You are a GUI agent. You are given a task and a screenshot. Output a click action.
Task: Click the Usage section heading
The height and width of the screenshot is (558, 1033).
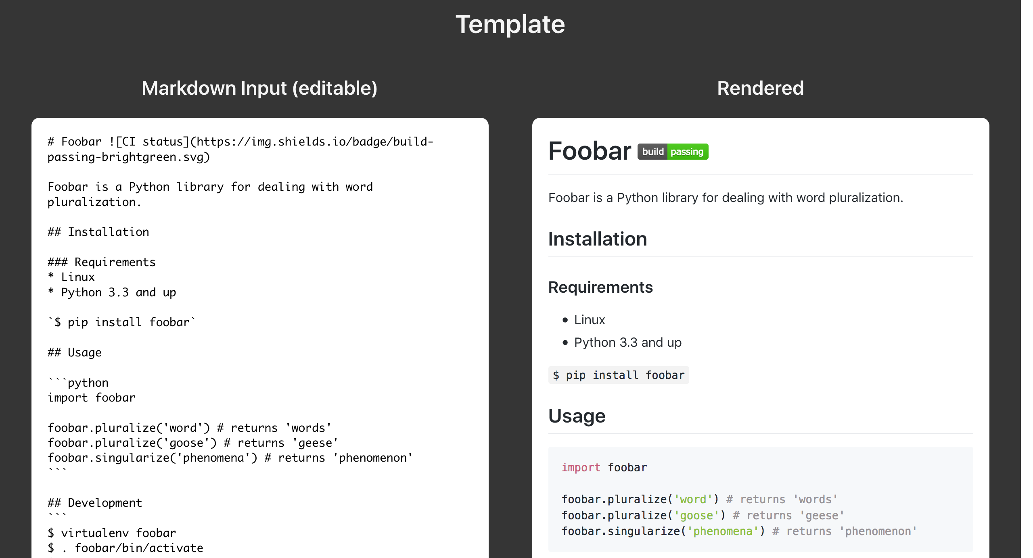pyautogui.click(x=576, y=416)
